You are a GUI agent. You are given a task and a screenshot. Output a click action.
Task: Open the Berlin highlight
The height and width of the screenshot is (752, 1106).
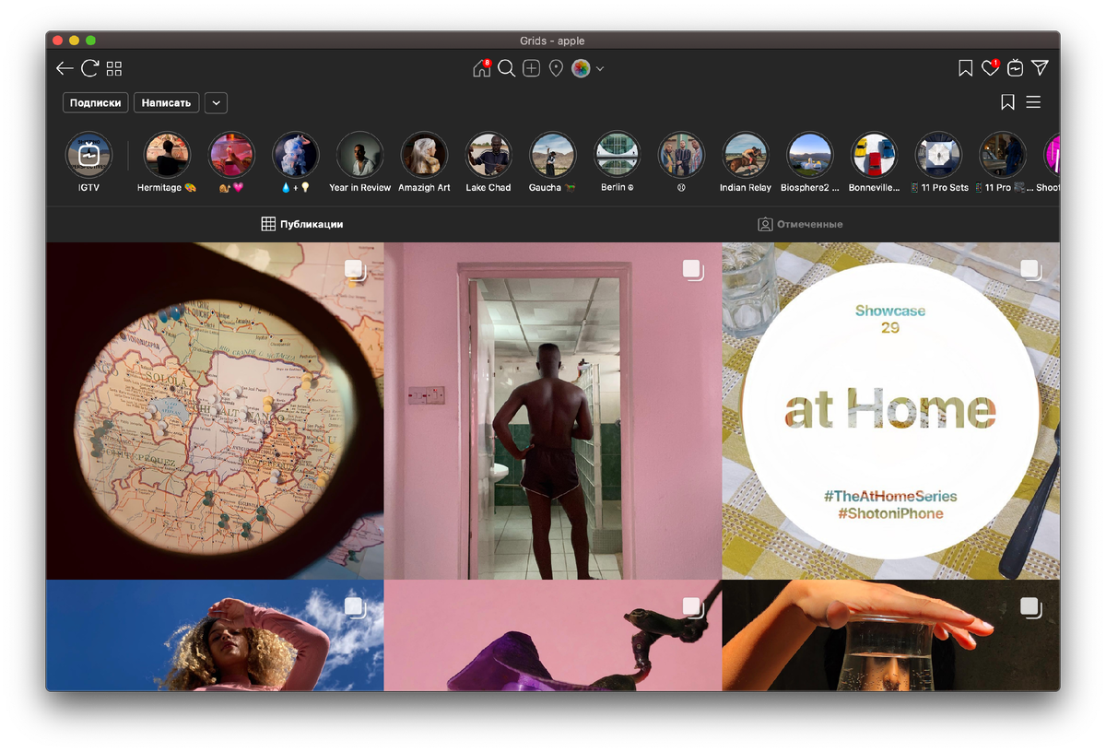coord(617,155)
